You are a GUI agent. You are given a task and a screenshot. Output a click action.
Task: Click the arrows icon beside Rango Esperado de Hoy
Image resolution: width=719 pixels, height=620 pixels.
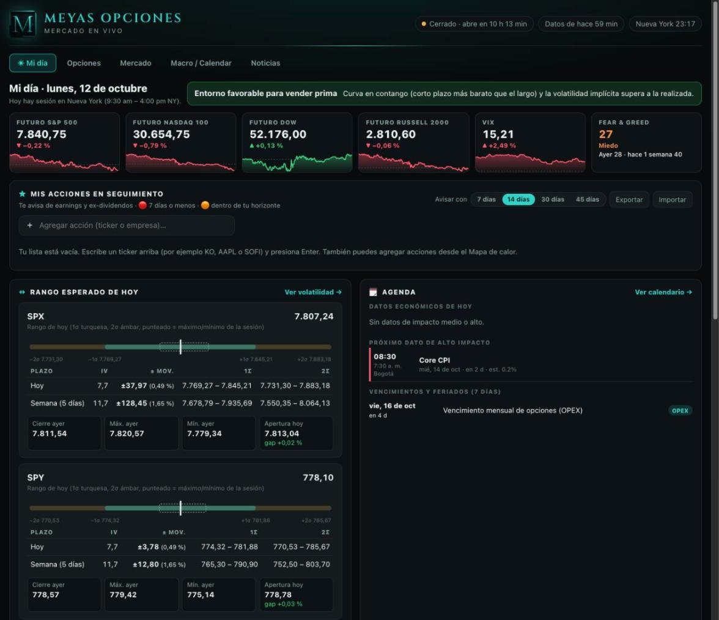tap(22, 292)
